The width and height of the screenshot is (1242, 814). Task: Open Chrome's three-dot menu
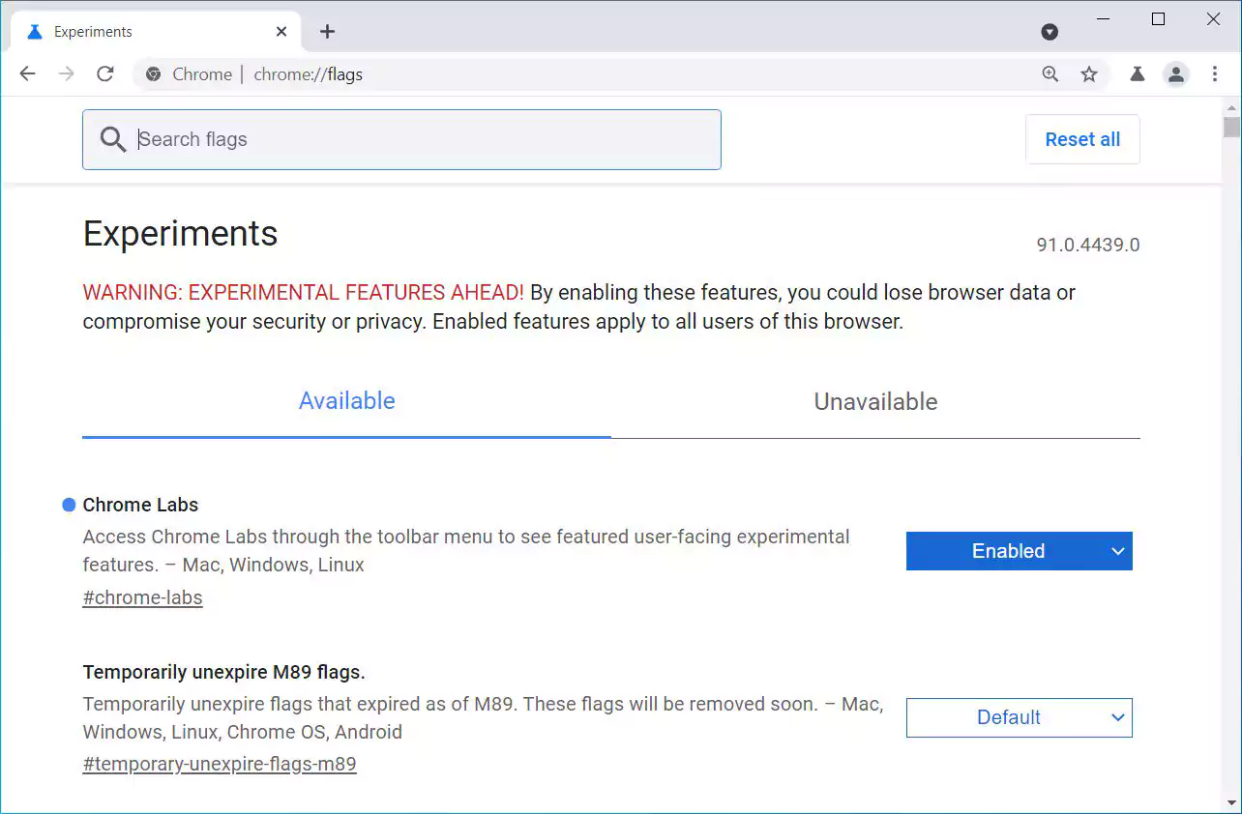(x=1215, y=74)
